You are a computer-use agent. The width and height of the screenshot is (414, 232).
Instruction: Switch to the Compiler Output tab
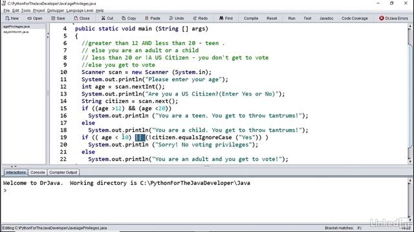pos(63,172)
